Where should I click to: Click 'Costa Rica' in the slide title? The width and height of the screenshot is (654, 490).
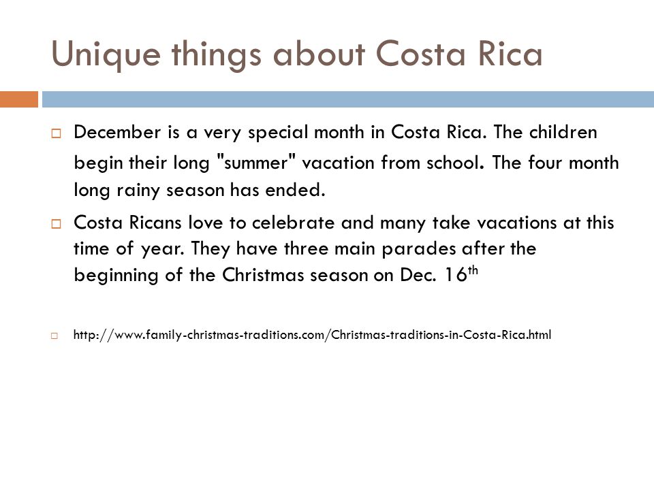(459, 53)
